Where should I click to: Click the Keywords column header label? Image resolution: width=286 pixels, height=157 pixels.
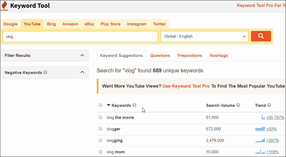point(121,105)
